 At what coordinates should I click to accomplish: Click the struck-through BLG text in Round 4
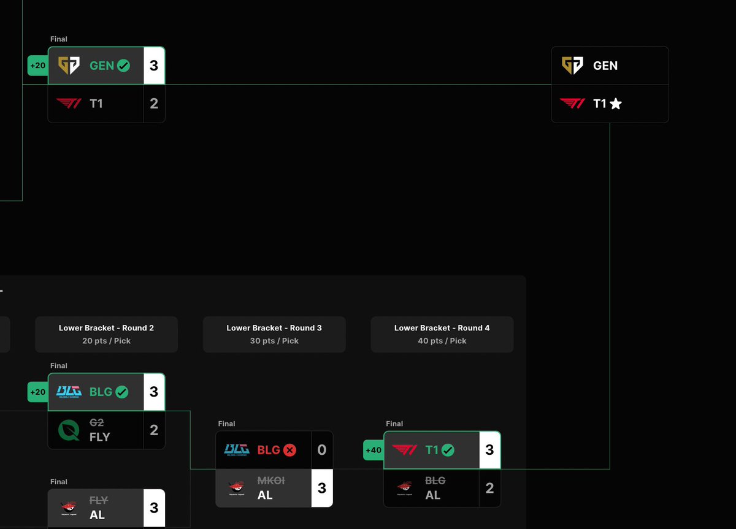pos(435,481)
